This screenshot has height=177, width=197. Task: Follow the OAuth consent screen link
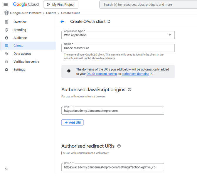(102, 74)
